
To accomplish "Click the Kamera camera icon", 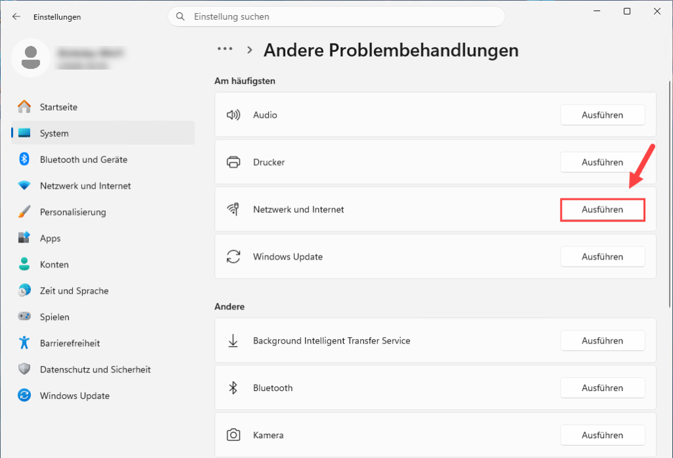I will click(233, 435).
